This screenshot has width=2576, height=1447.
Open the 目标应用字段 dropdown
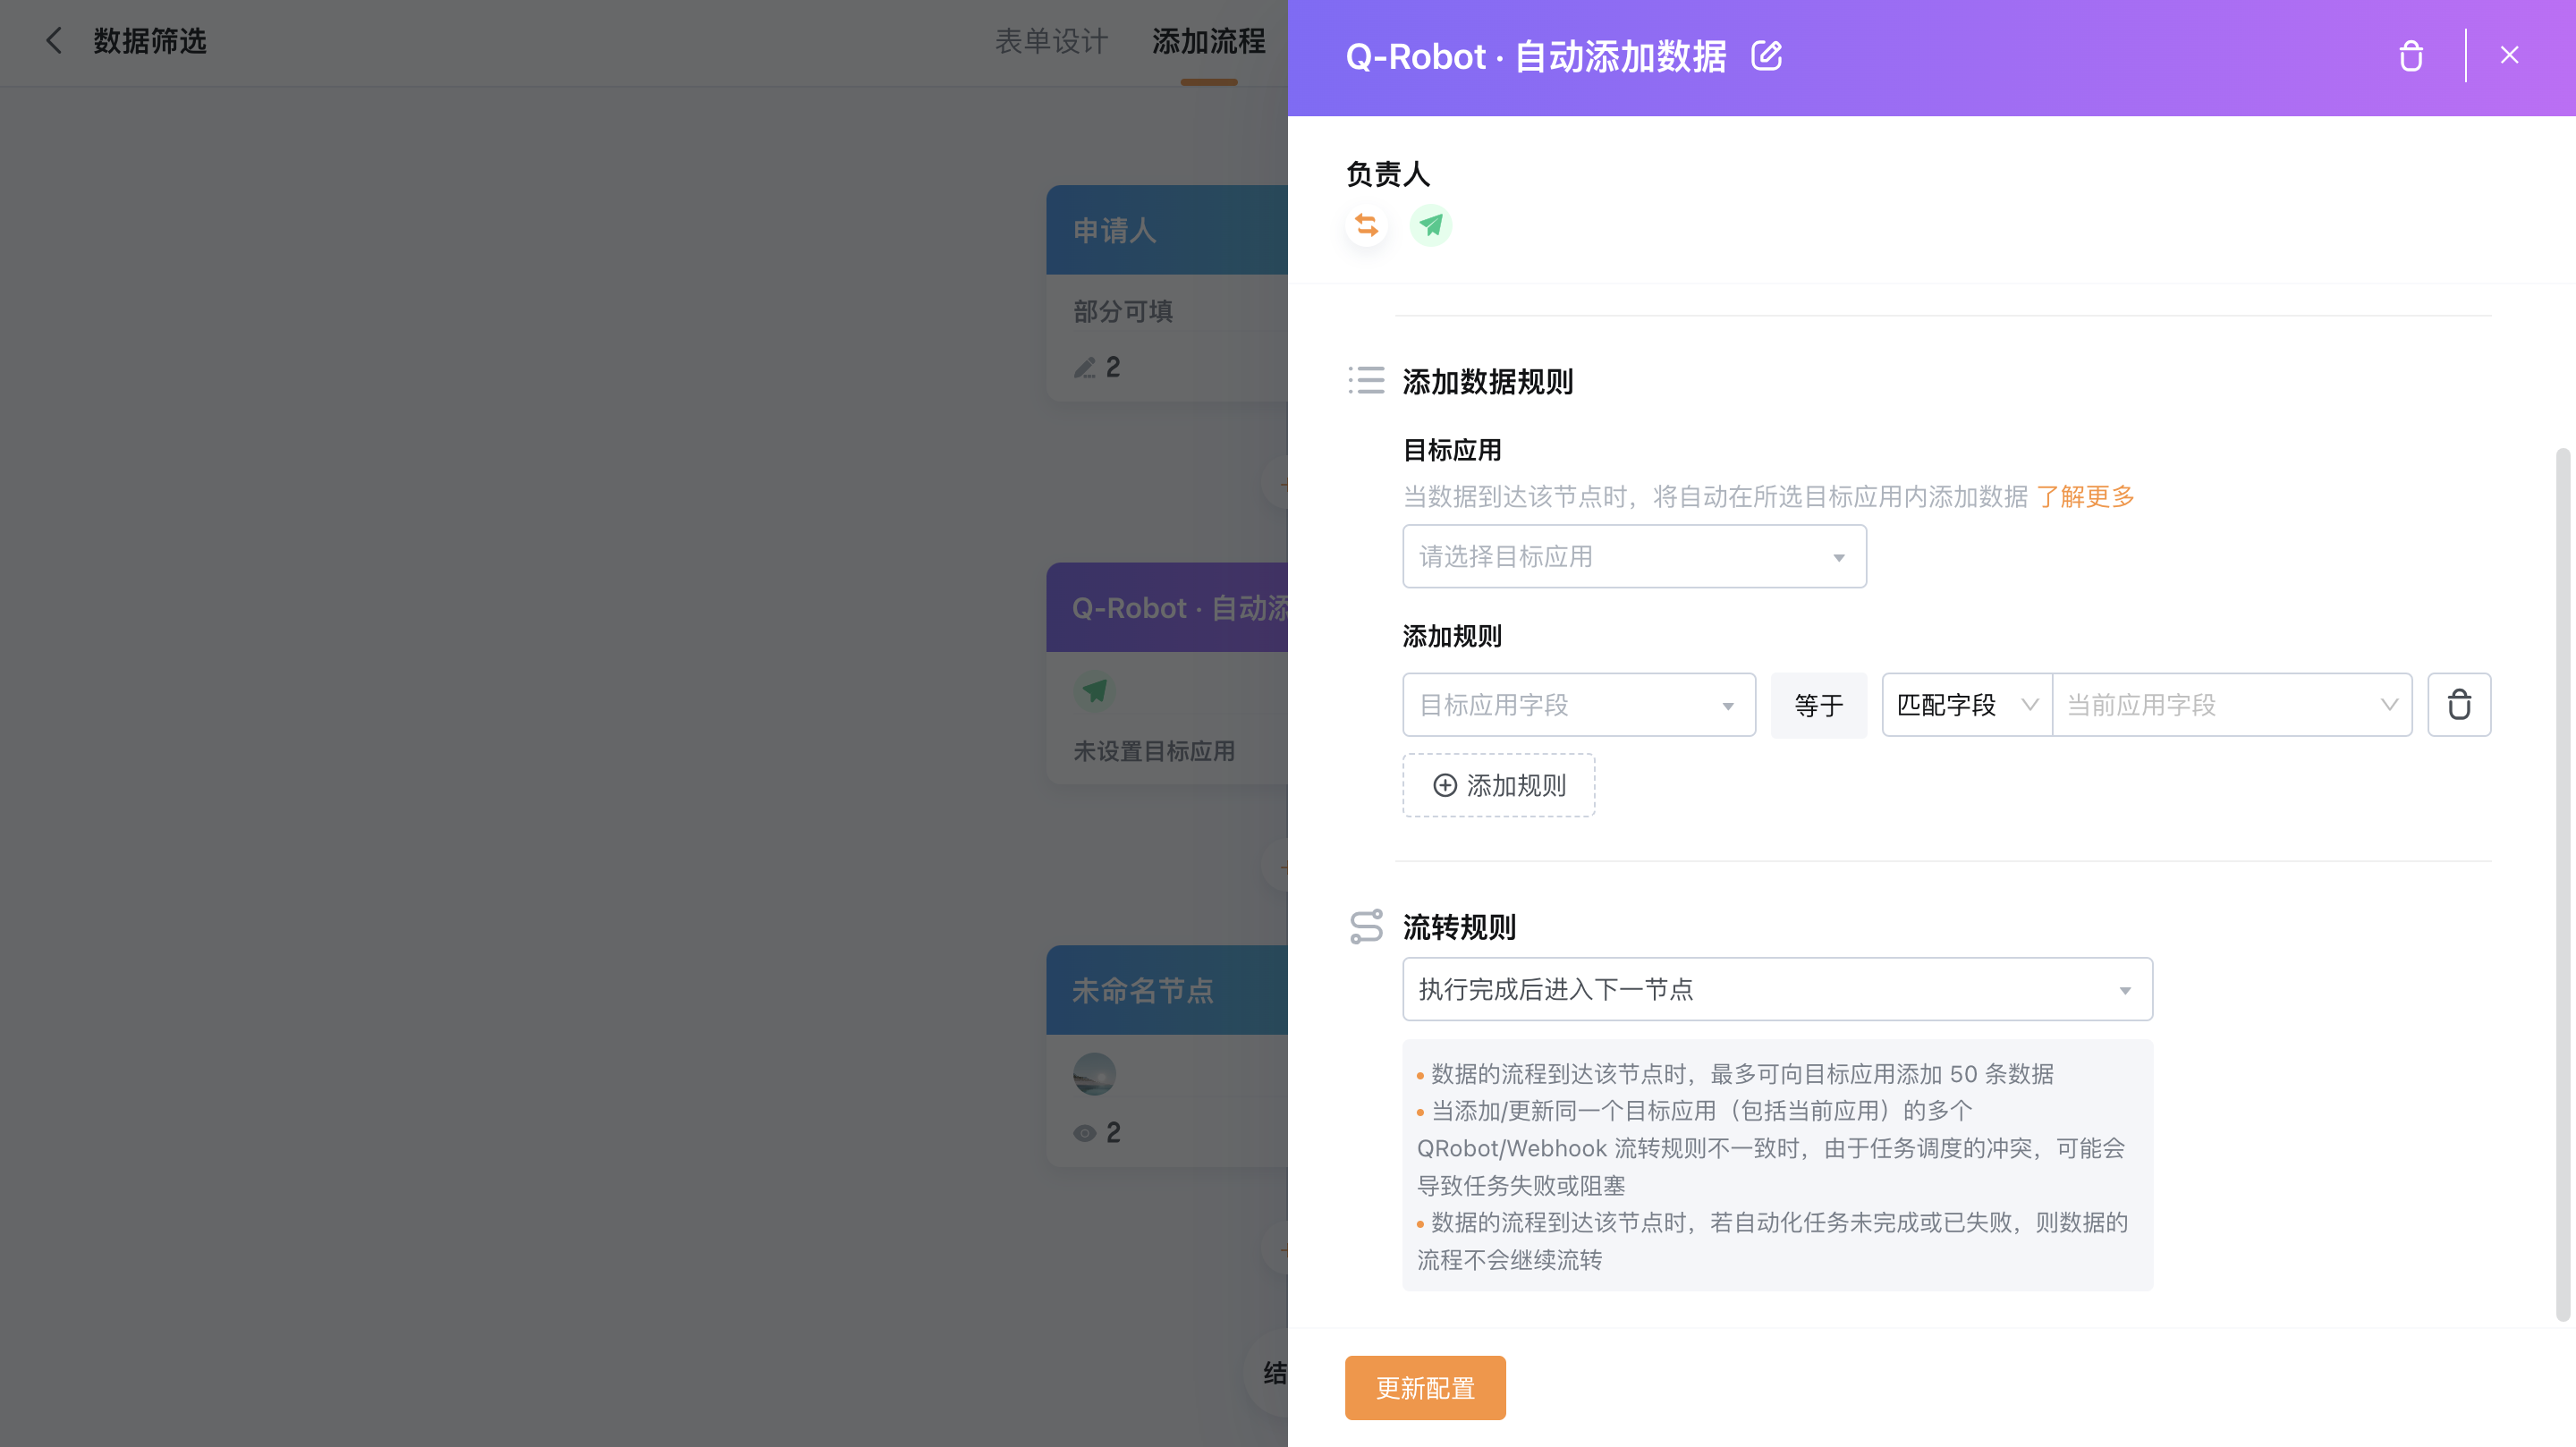click(1579, 705)
